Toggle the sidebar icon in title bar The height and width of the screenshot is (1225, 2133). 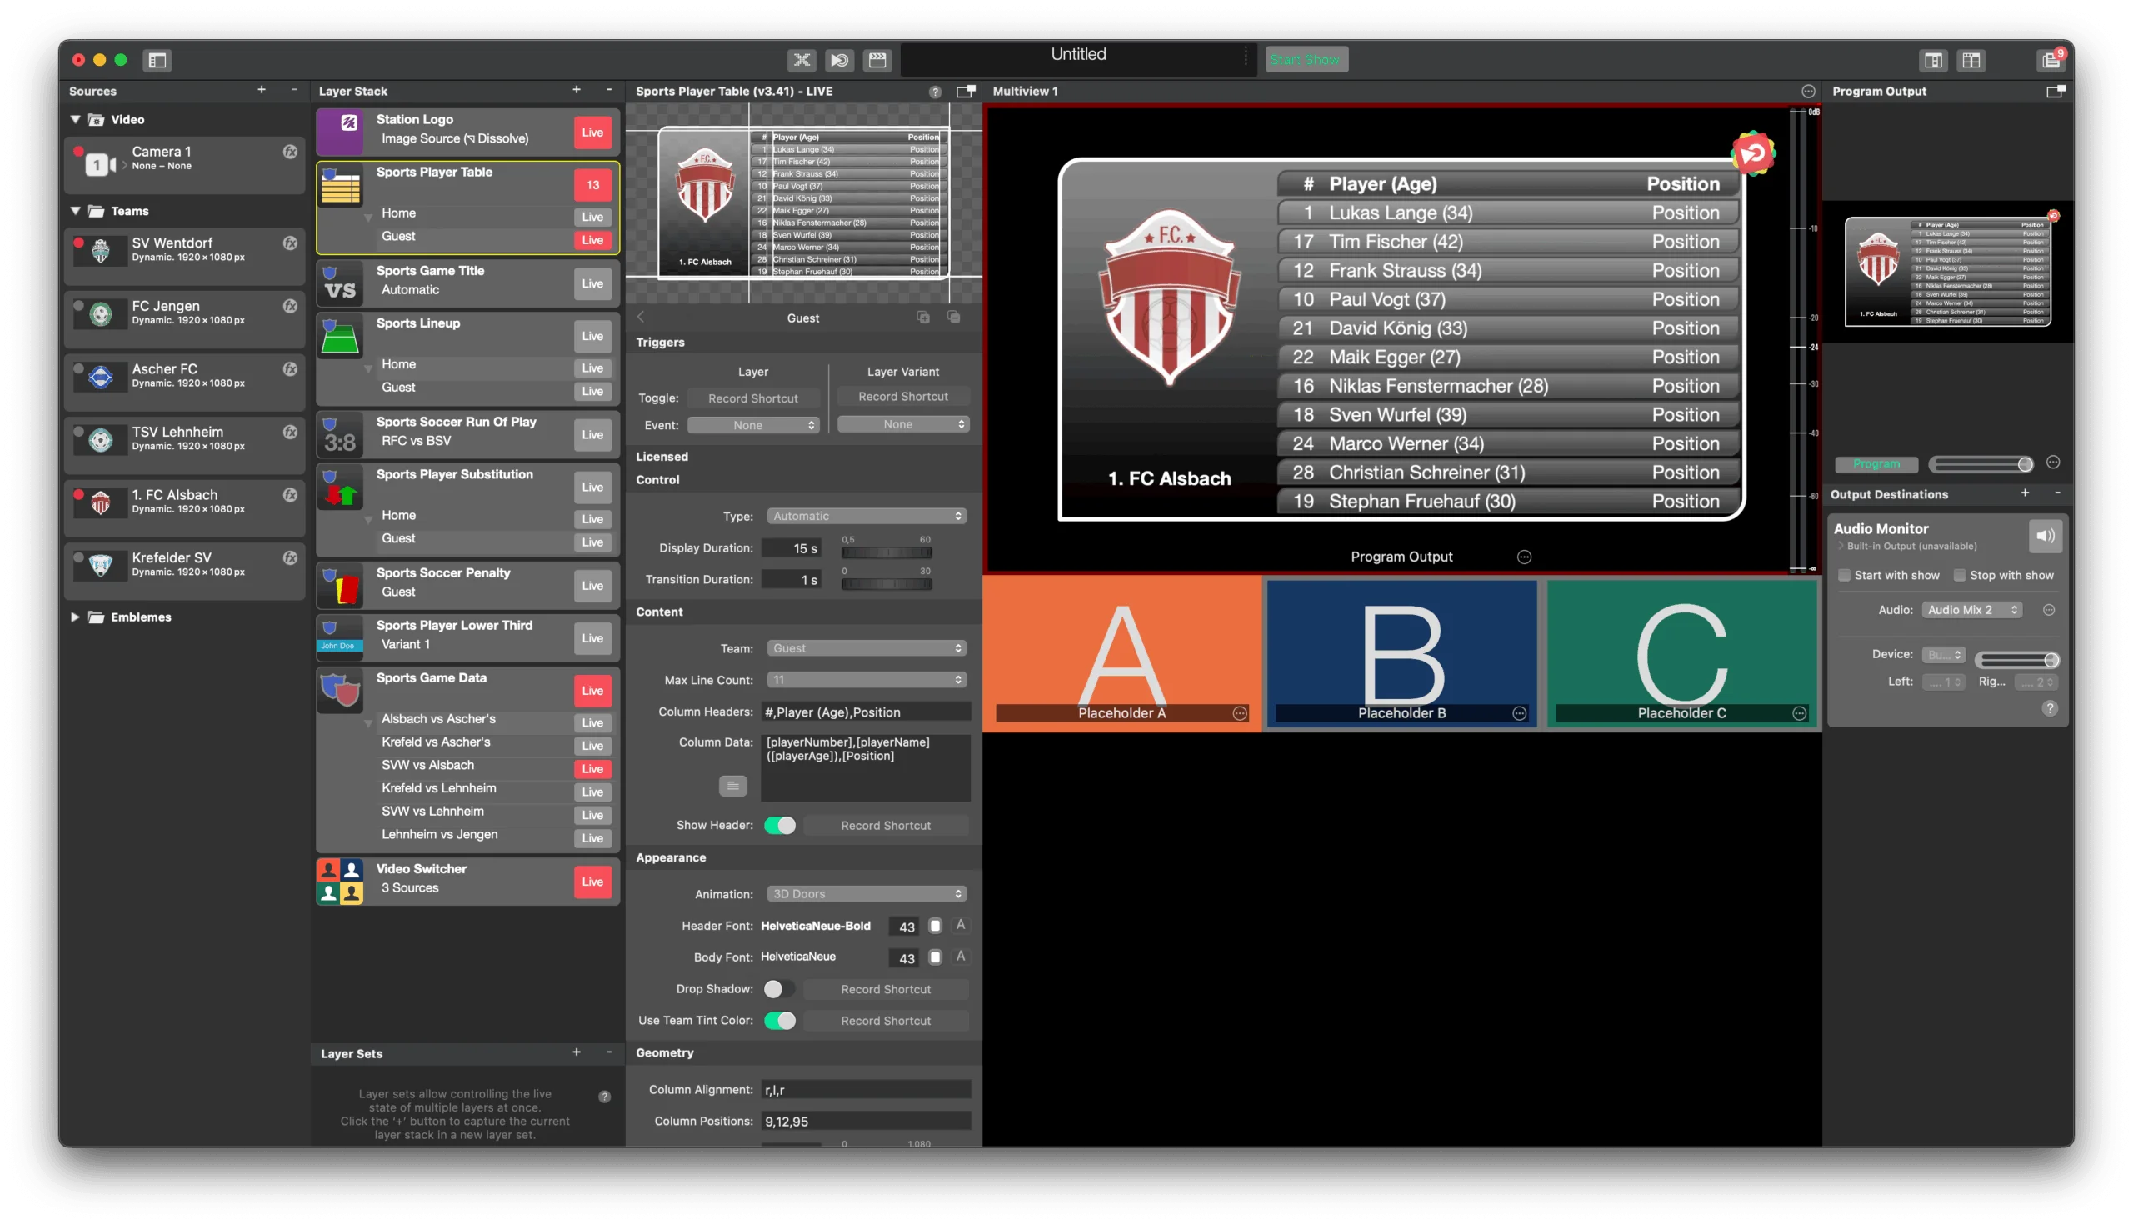point(157,60)
